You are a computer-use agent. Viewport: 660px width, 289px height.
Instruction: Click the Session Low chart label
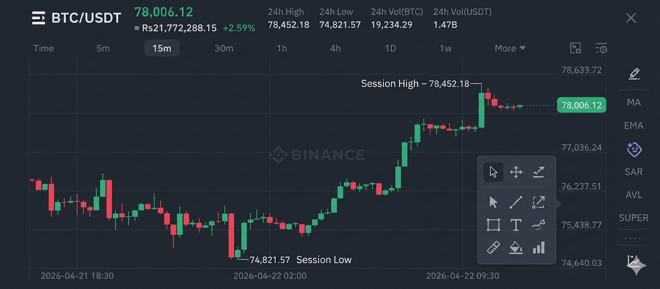324,260
